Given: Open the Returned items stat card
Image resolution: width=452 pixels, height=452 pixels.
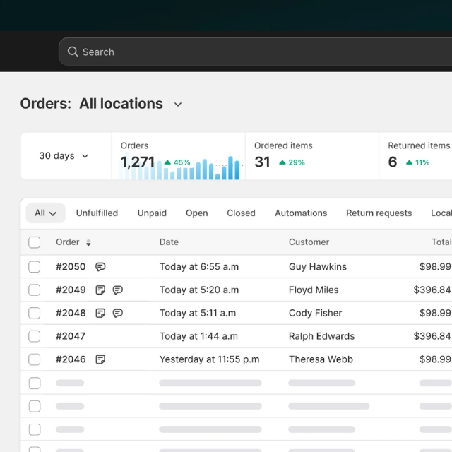Looking at the screenshot, I should click(416, 156).
